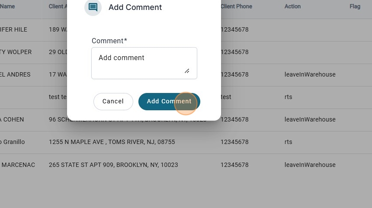The width and height of the screenshot is (372, 208).
Task: Click the 265 STATE ST address
Action: pyautogui.click(x=113, y=165)
